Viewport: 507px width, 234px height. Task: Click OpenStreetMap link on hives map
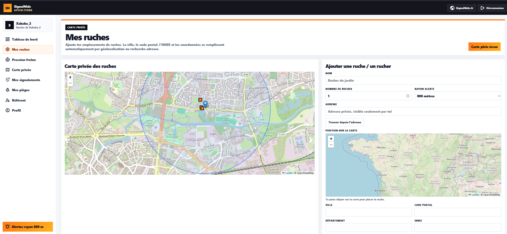coord(305,173)
